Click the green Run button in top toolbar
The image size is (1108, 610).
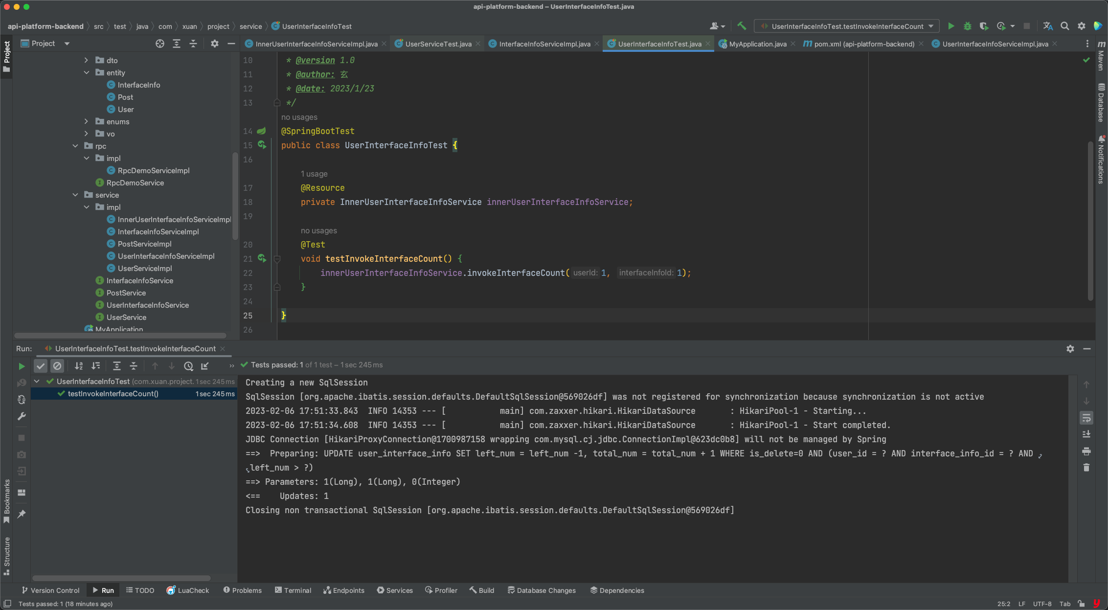coord(951,26)
